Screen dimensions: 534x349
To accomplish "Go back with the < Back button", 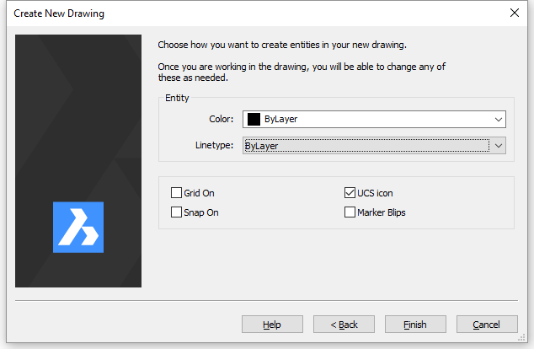I will [x=344, y=324].
